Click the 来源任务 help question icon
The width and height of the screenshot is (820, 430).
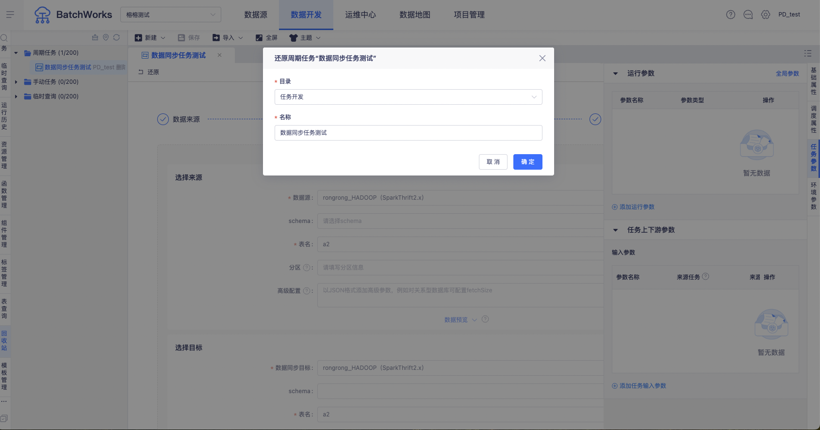[705, 276]
